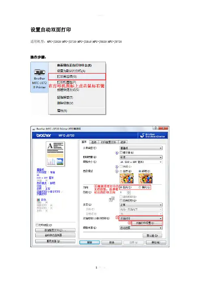The height and width of the screenshot is (285, 201).
Task: Click the 彩色 color indicator icon
Action: 38,200
